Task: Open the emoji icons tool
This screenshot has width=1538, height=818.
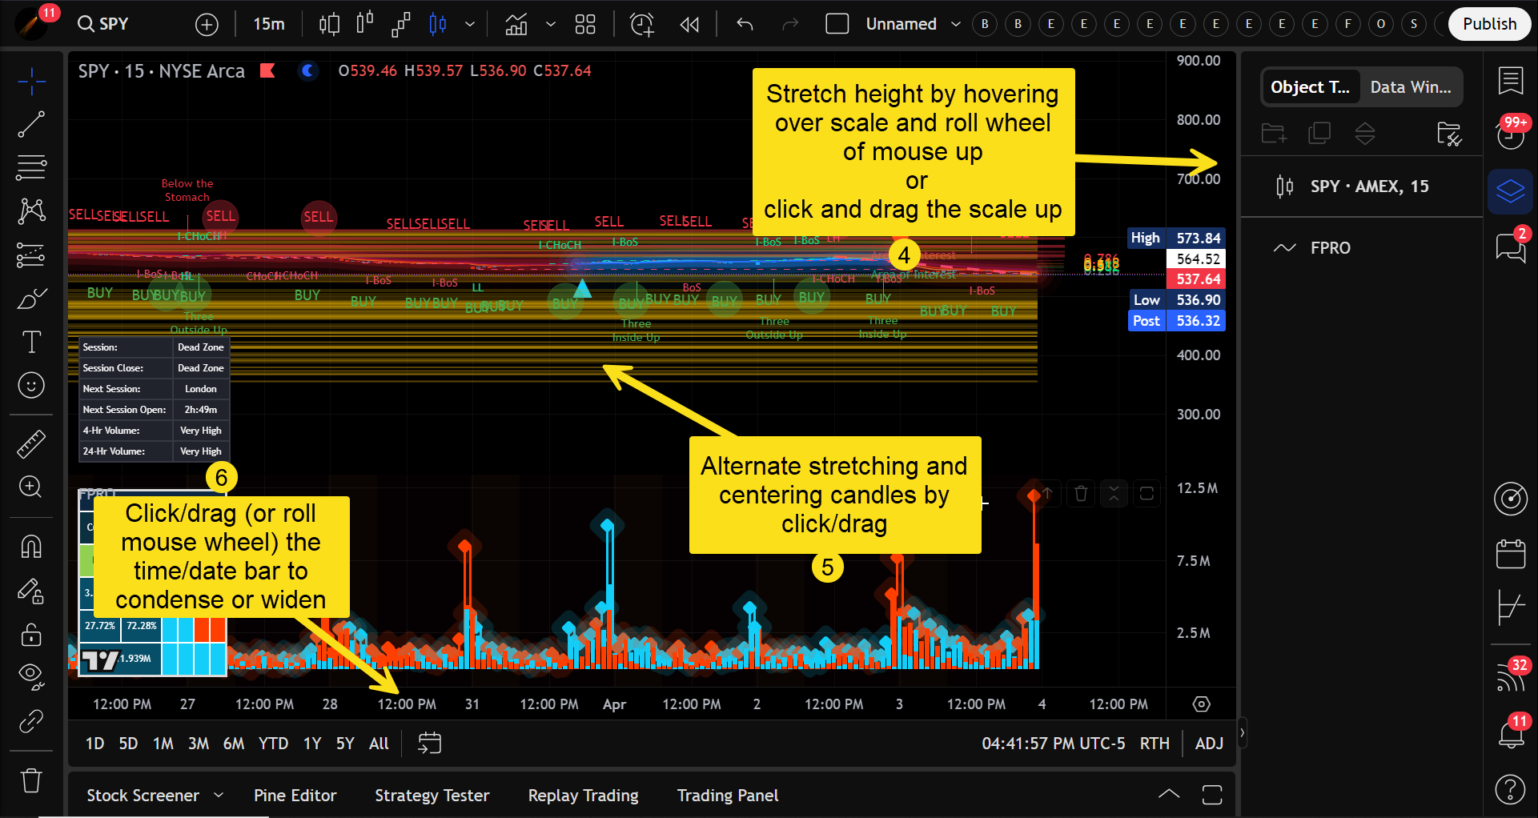Action: (31, 386)
